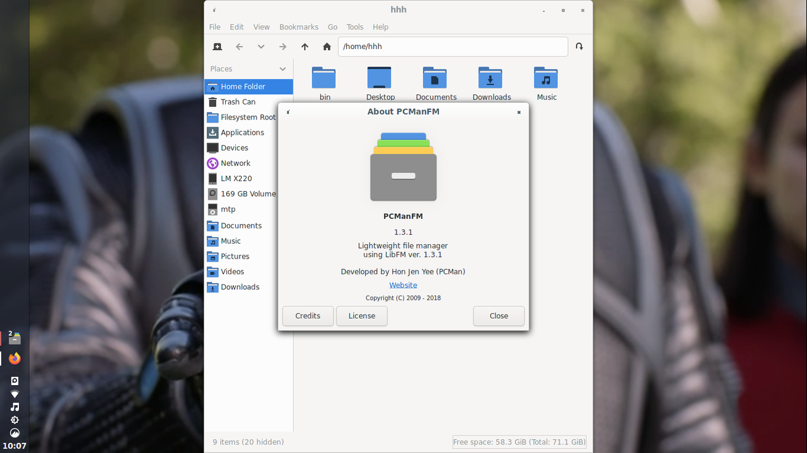Click the /home/hhh path field
Screen dimensions: 807x453
click(453, 47)
